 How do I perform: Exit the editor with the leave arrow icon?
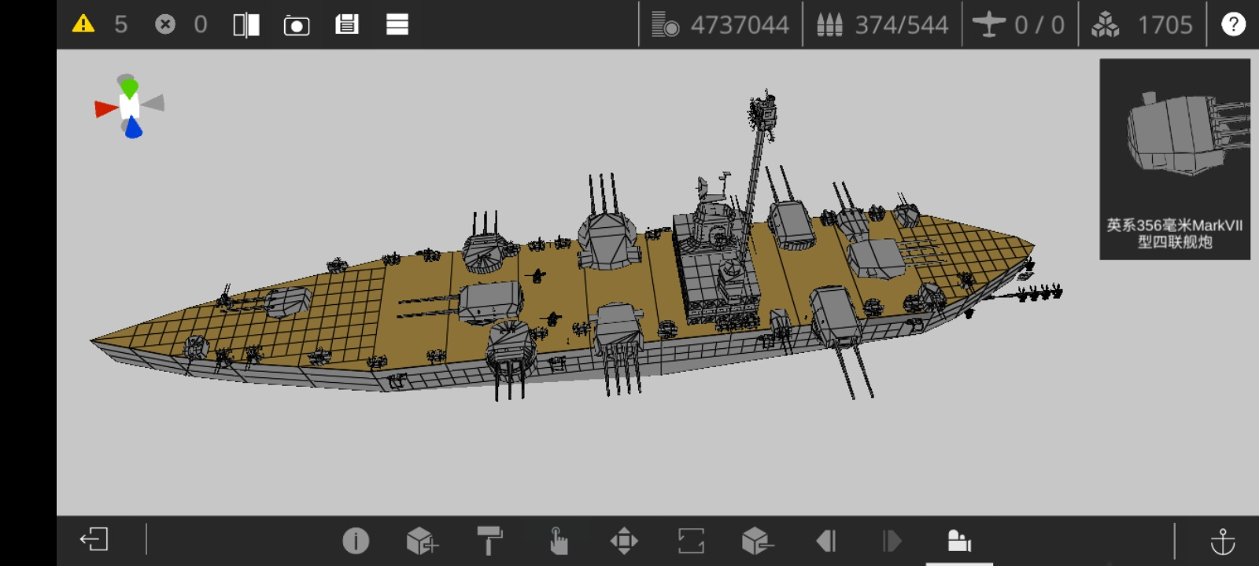pos(94,540)
